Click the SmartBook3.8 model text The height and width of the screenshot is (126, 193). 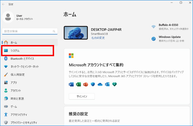99,34
